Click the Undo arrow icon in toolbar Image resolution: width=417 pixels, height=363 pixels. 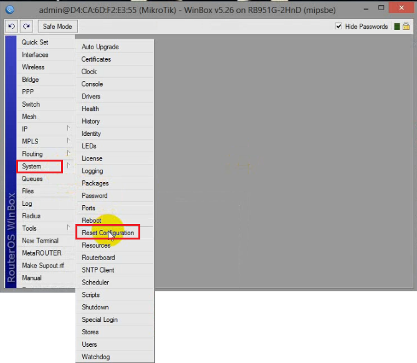pos(12,26)
